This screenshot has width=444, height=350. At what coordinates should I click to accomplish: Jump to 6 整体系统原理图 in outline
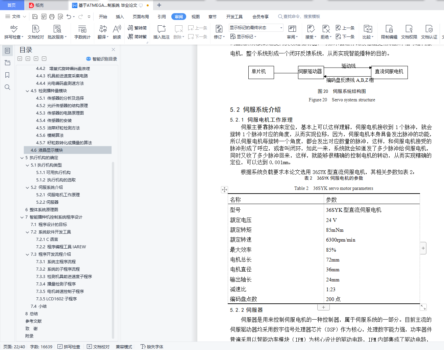coord(42,210)
